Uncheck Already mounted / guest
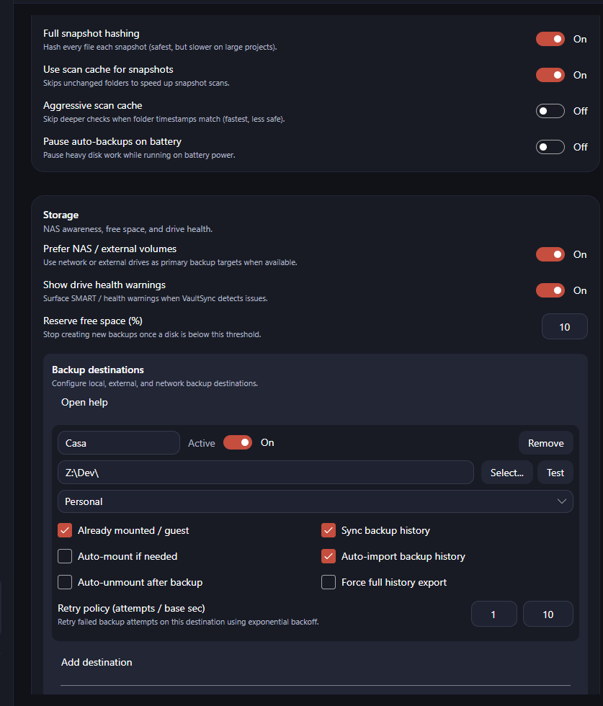This screenshot has width=603, height=706. click(65, 529)
